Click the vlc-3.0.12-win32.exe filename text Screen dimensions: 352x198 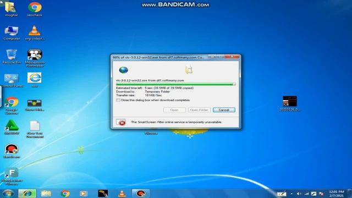click(x=131, y=80)
